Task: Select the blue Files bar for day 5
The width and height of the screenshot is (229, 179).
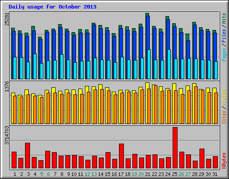Action: pyautogui.click(x=41, y=51)
